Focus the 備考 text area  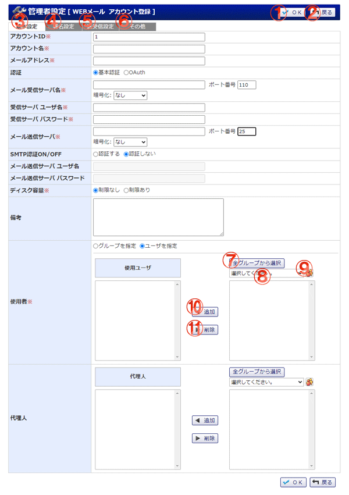[x=158, y=217]
